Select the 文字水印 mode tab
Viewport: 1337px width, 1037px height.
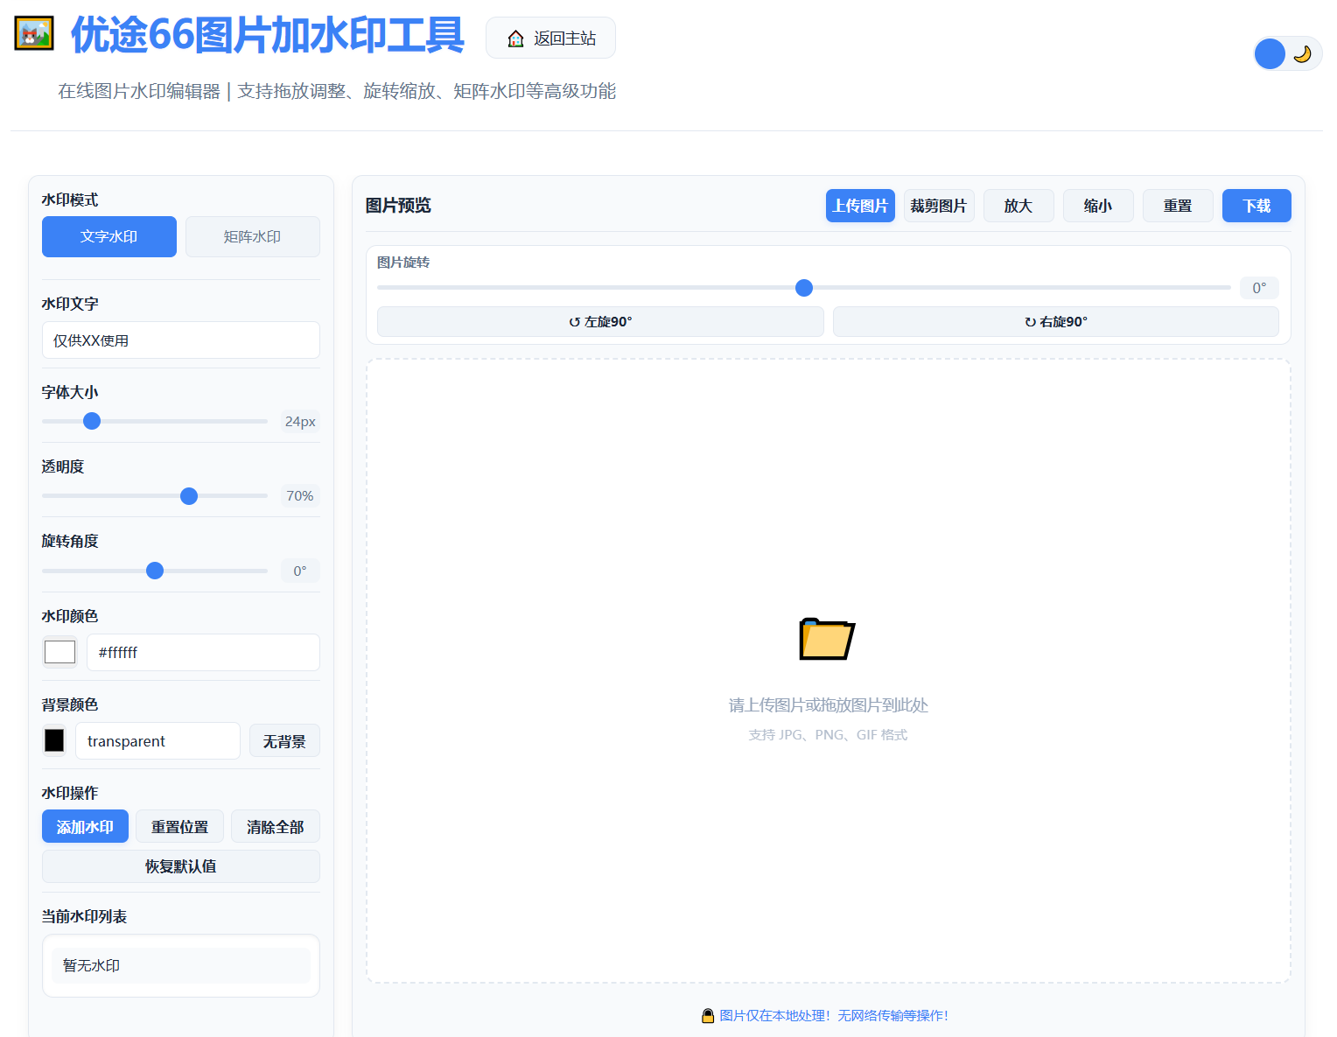[109, 236]
